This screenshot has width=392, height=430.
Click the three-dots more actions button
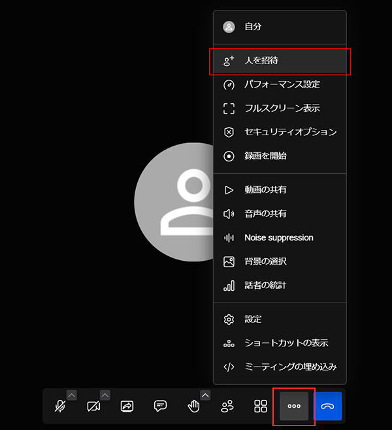click(x=294, y=406)
